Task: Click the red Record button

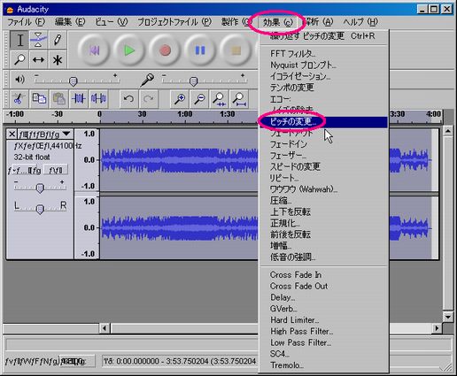Action: coord(165,50)
